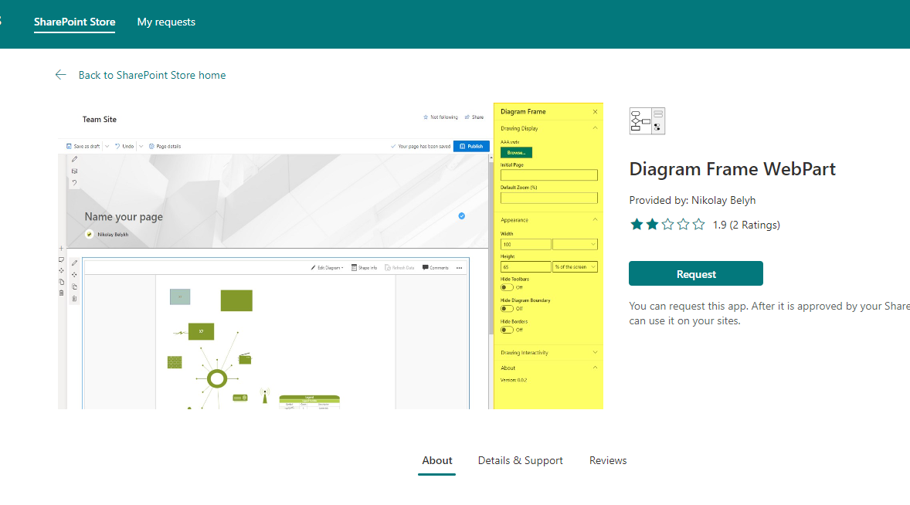This screenshot has width=910, height=505.
Task: Select the antenna tower shape in the diagram
Action: tap(265, 396)
